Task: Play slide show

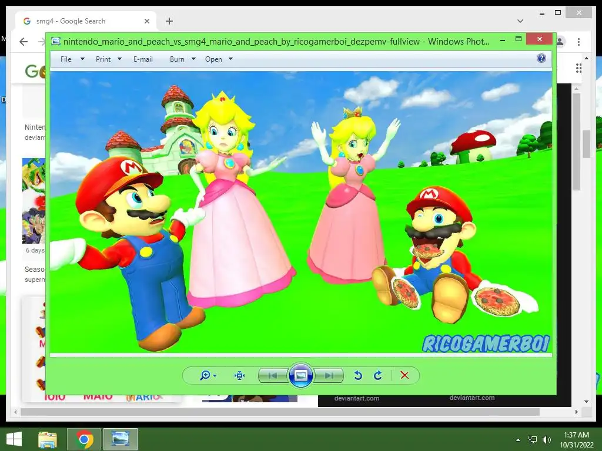Action: pyautogui.click(x=300, y=375)
